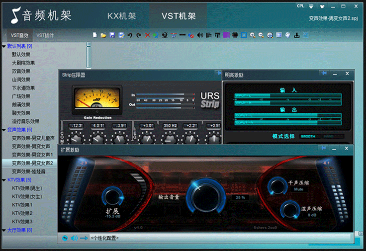The image size is (366, 251).
Task: Click the red and blue mute speaker icon
Action: pos(191,35)
